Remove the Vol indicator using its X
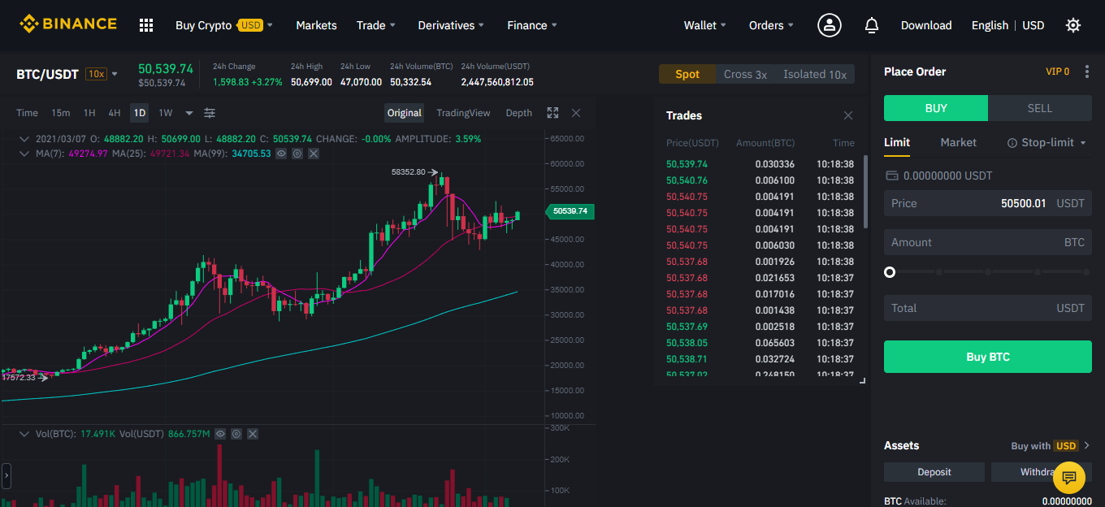 pos(253,434)
